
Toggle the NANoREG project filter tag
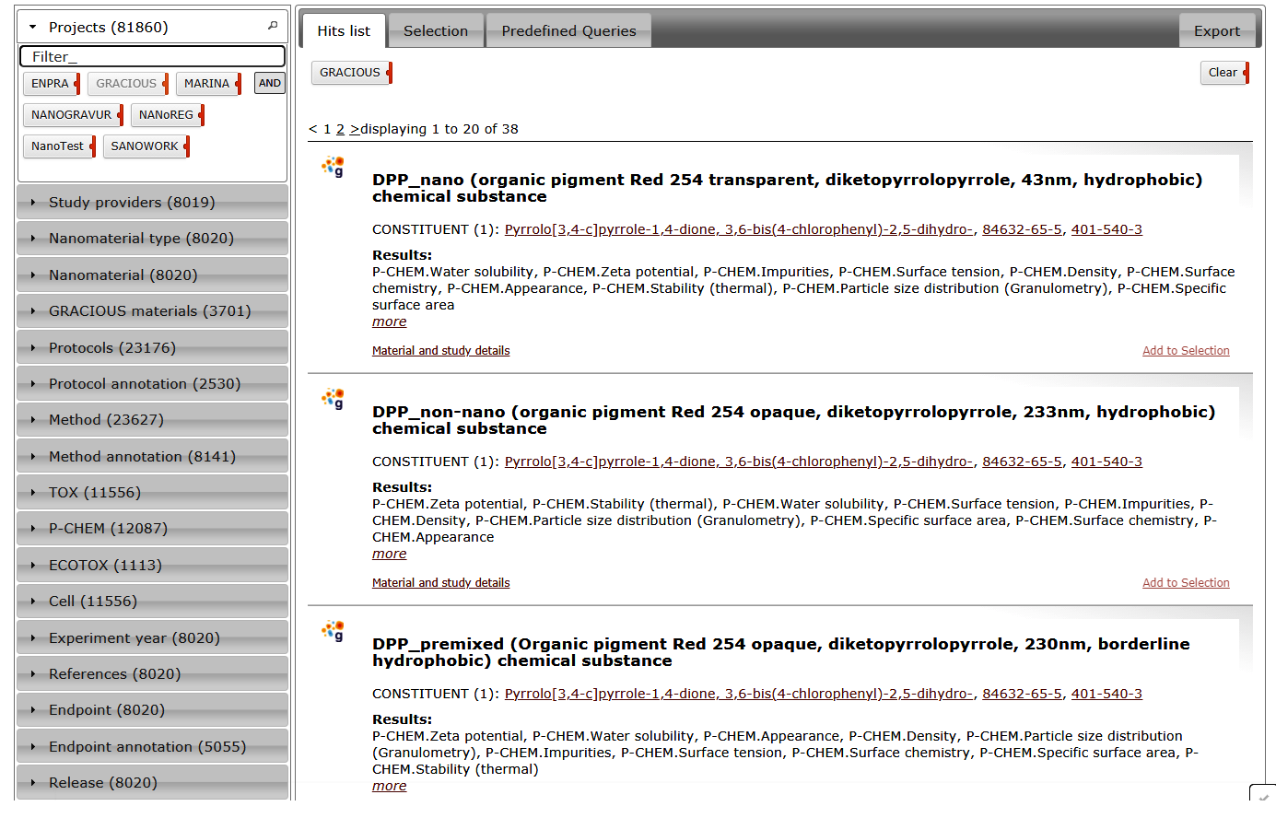coord(166,115)
